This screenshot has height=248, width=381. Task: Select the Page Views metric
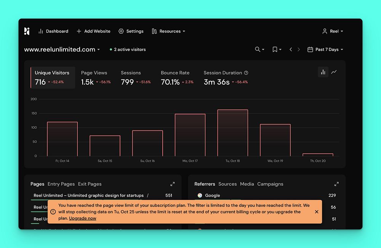pyautogui.click(x=96, y=77)
